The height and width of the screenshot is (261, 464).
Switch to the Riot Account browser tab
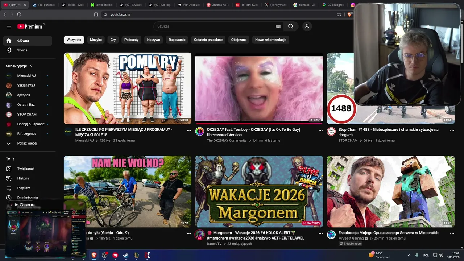click(x=188, y=5)
